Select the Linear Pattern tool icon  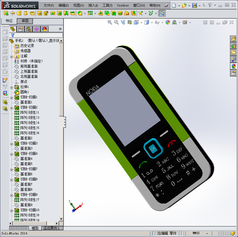click(x=90, y=13)
